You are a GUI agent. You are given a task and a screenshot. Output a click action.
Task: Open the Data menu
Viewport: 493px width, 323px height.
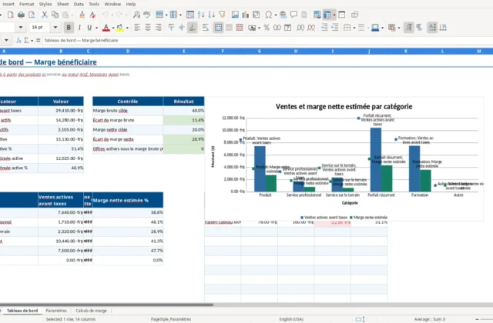[x=79, y=4]
